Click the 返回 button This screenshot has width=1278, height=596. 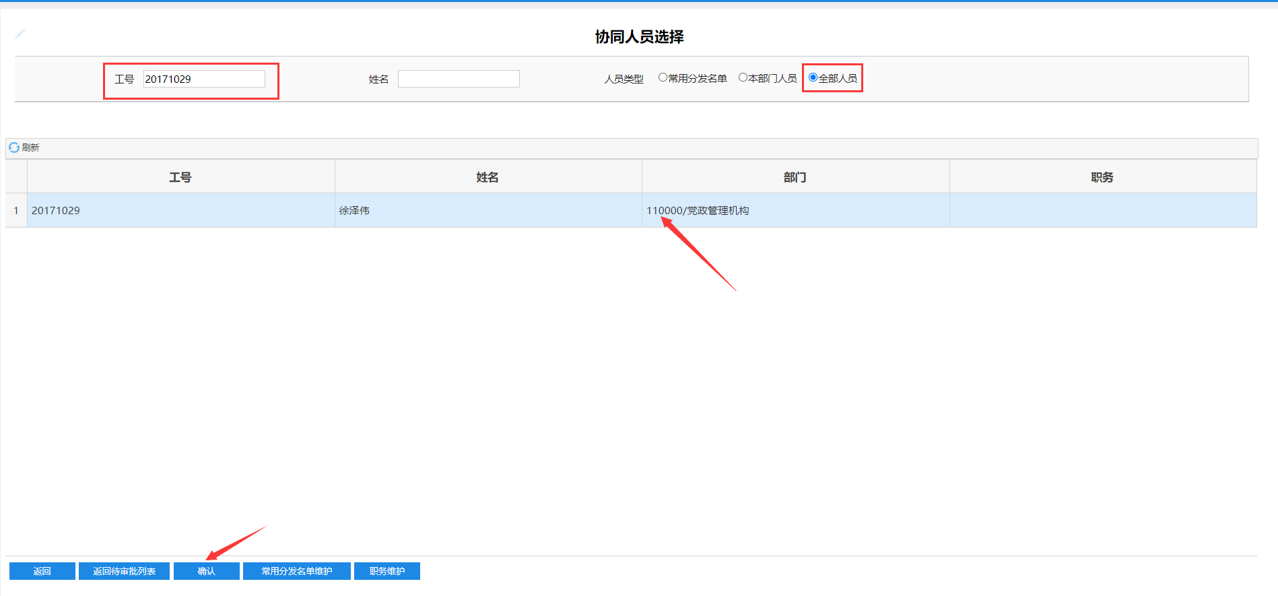(42, 571)
